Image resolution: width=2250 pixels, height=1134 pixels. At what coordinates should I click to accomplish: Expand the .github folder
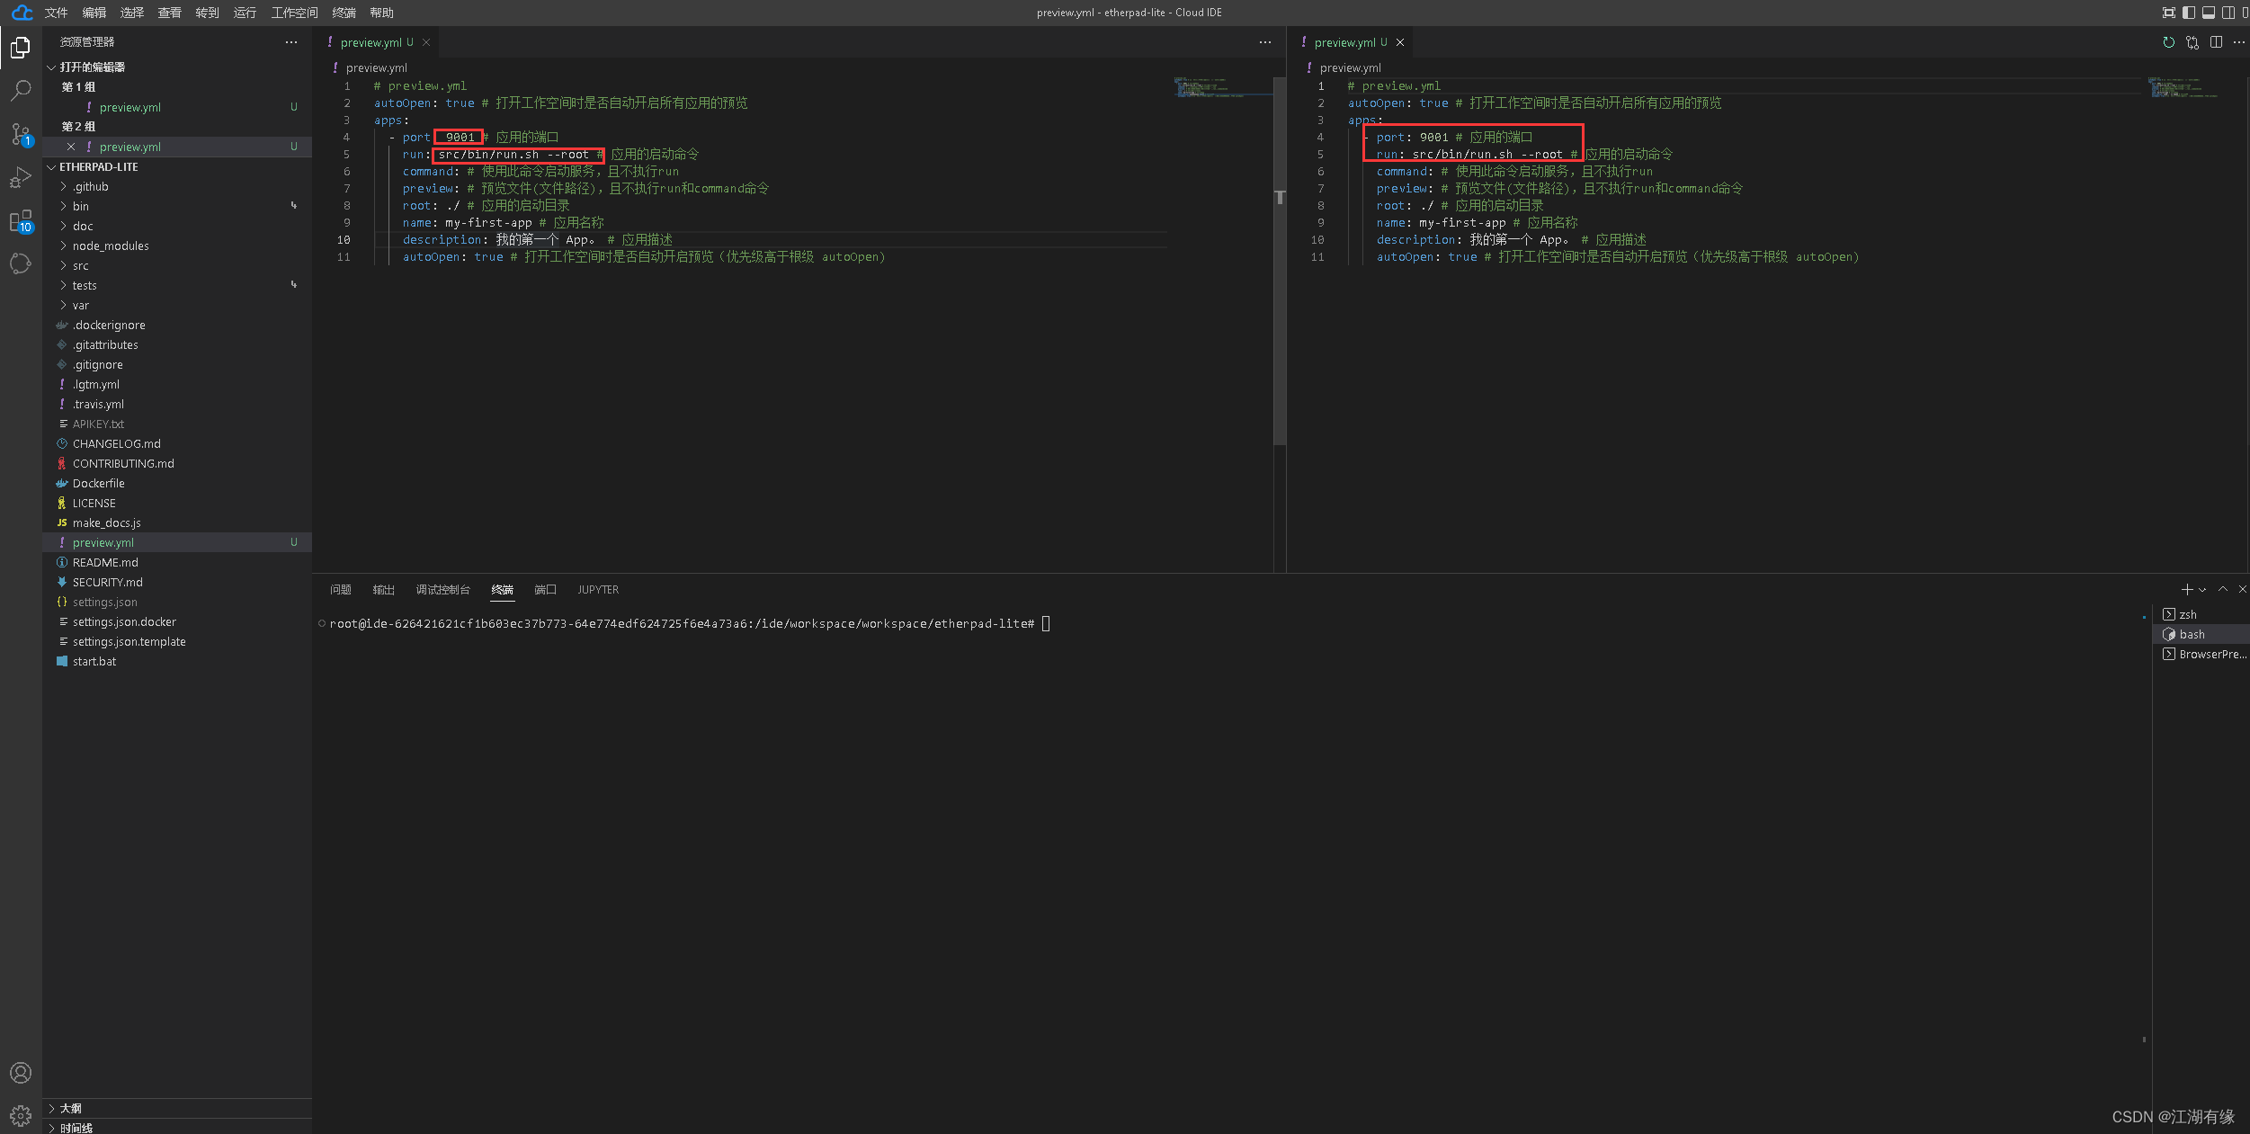click(177, 187)
